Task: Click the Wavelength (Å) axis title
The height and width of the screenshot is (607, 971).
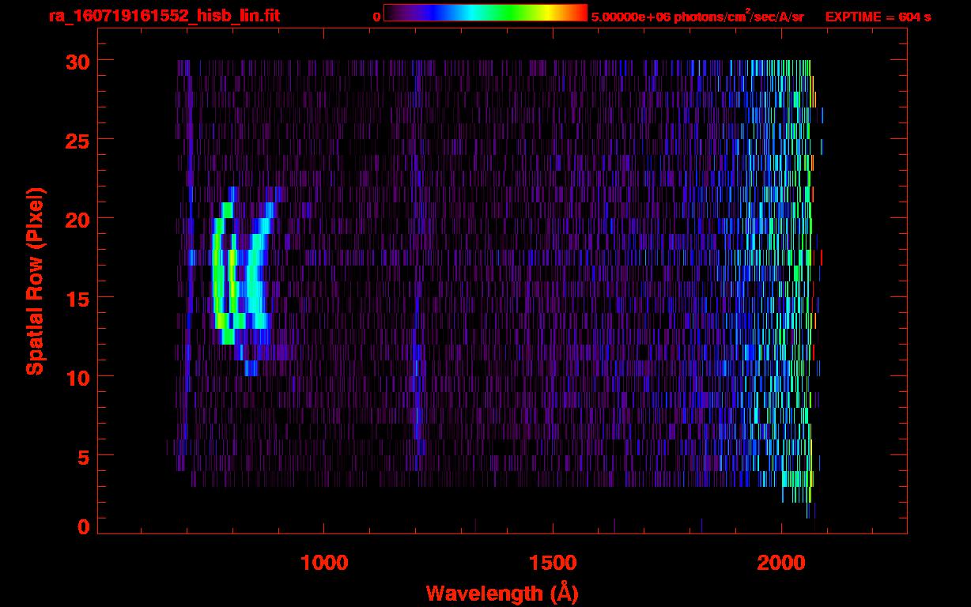Action: 502,593
